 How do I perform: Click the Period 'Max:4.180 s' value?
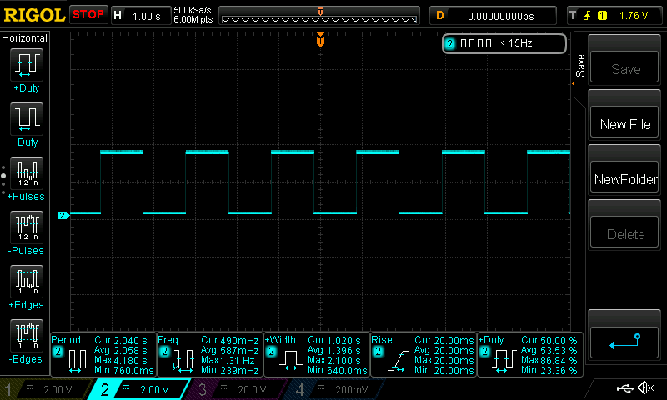click(121, 361)
